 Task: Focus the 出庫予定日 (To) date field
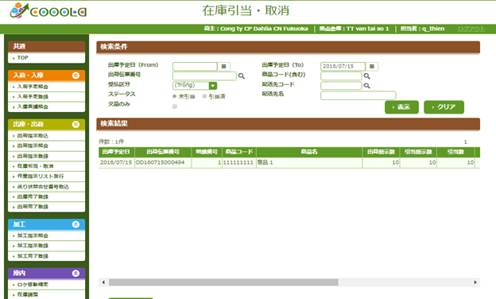point(343,67)
